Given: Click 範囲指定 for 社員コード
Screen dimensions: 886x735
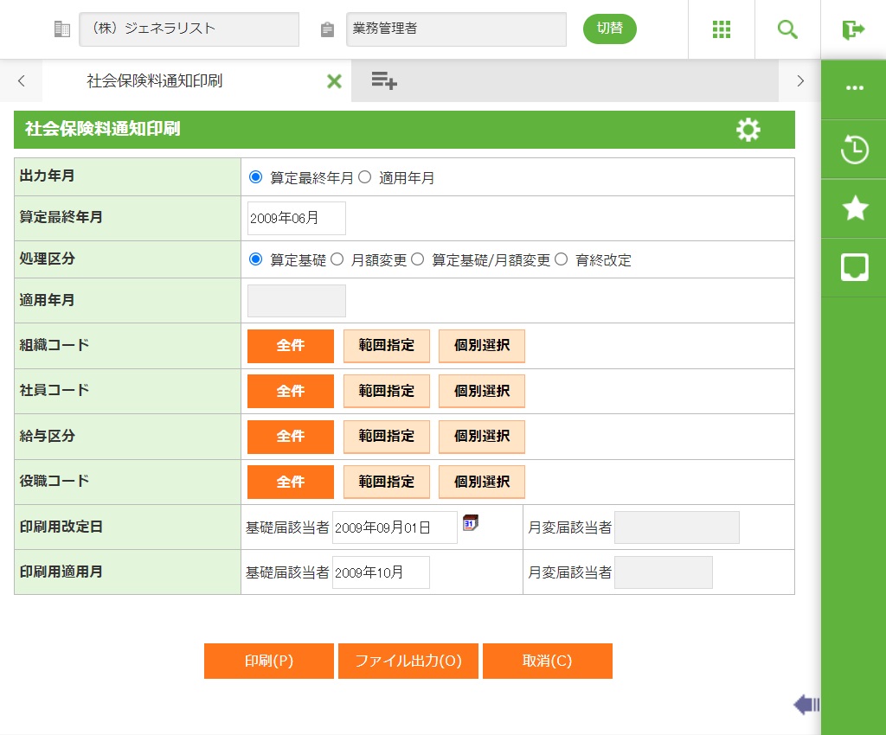Looking at the screenshot, I should coord(387,391).
